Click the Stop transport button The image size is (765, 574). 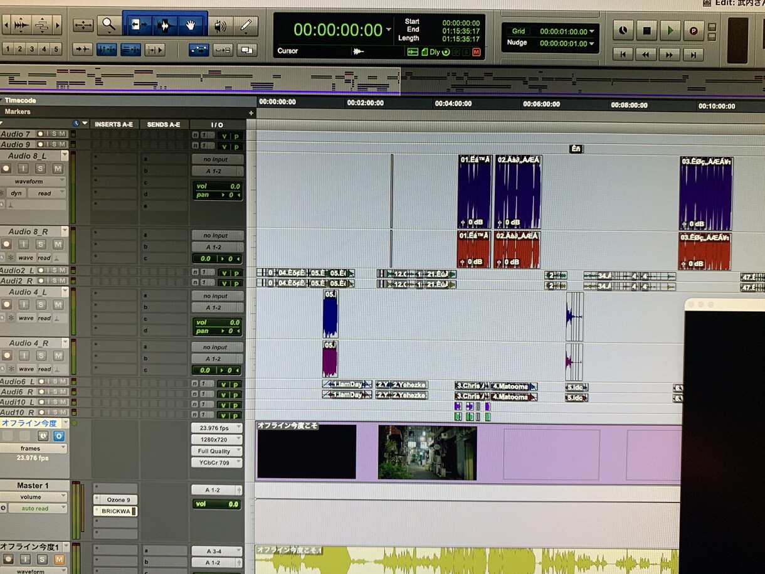646,30
